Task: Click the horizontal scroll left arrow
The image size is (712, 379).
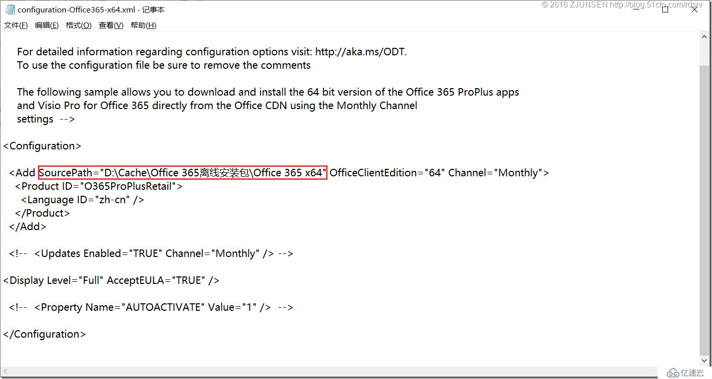Action: tap(5, 372)
